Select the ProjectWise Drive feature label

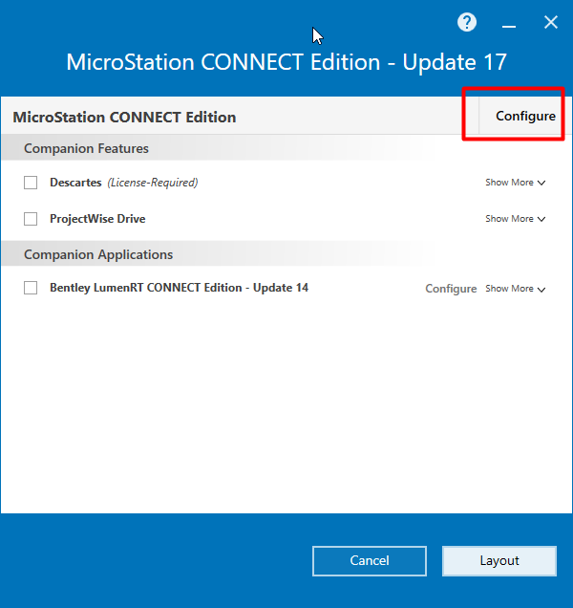97,219
